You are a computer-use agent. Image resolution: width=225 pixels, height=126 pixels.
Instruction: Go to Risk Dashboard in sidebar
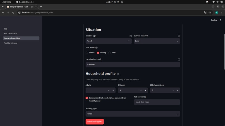(21, 33)
